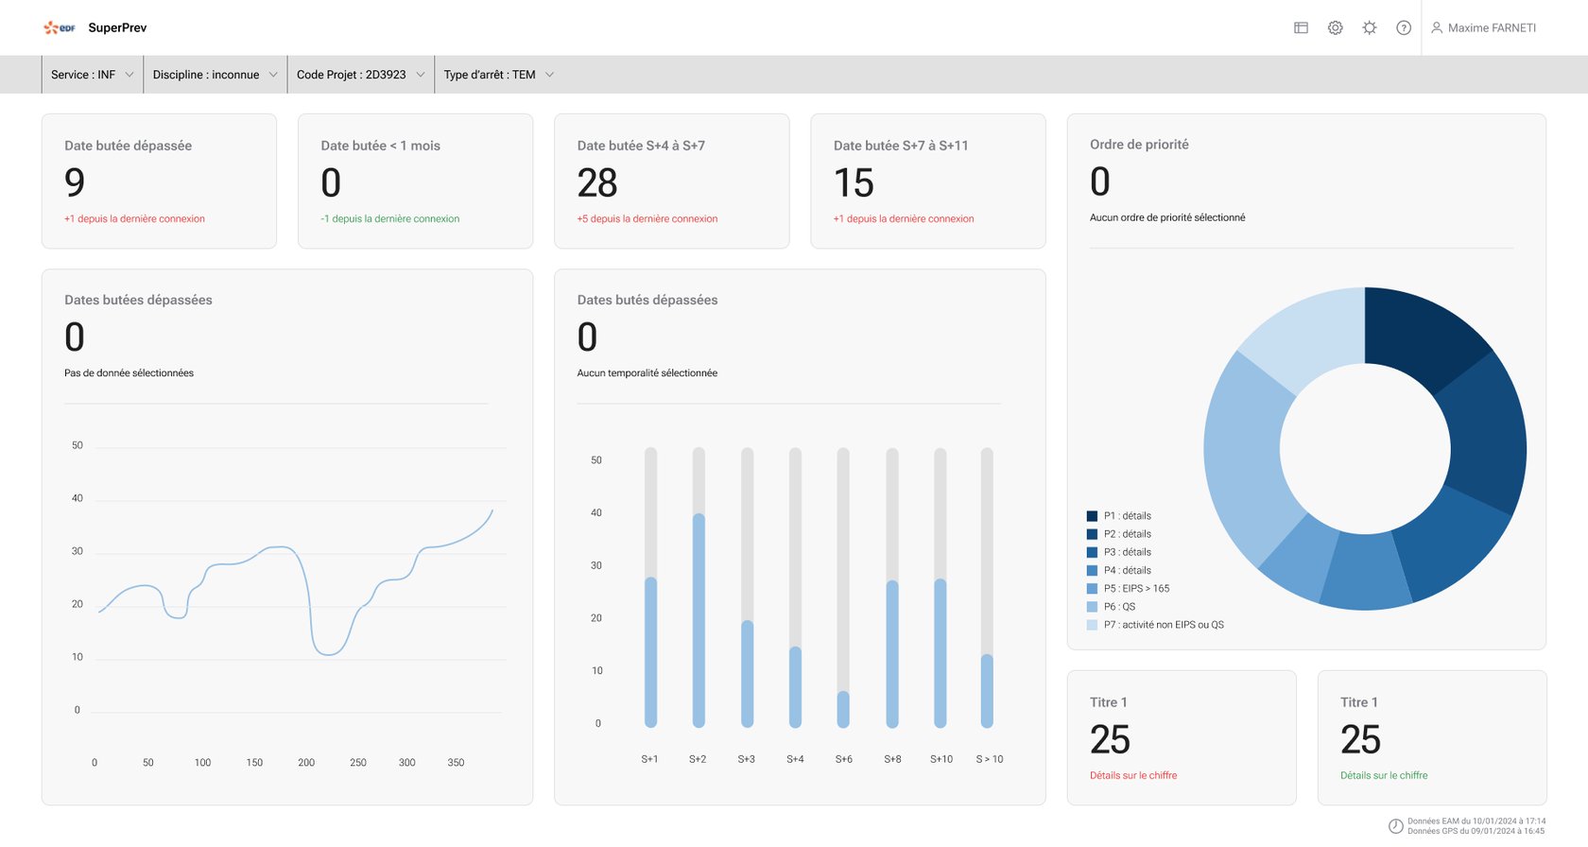1588x847 pixels.
Task: Click the SuperPrev app title
Action: click(x=117, y=28)
